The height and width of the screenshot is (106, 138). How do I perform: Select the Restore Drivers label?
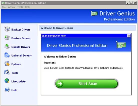[21, 38]
